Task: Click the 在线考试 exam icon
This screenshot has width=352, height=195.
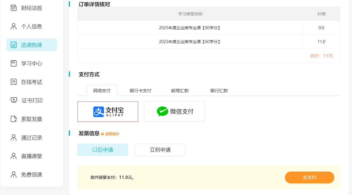Action: 14,82
